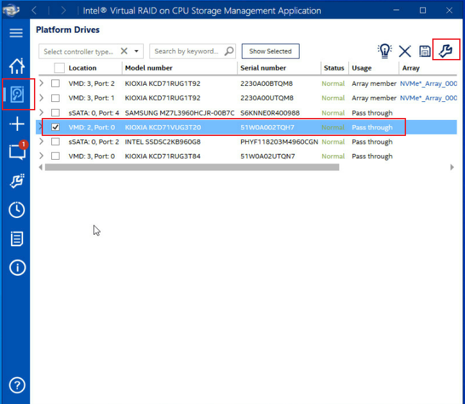This screenshot has width=465, height=404.
Task: Clear the controller type selection X
Action: point(124,51)
